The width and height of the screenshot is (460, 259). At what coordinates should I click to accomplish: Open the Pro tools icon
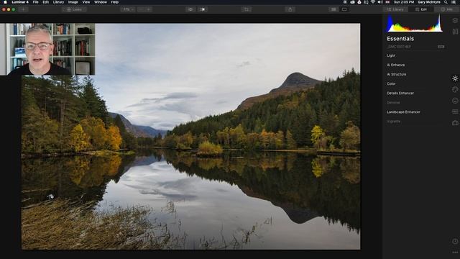(455, 112)
